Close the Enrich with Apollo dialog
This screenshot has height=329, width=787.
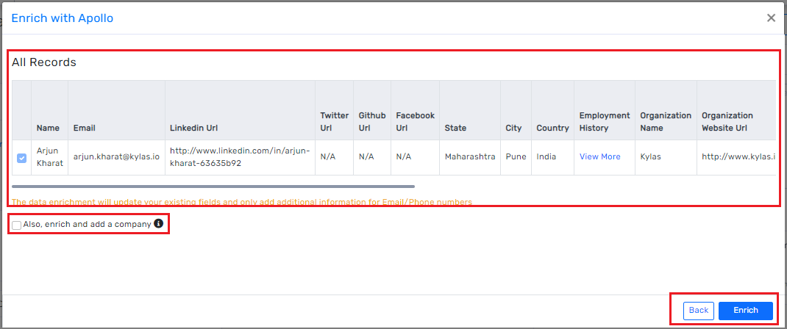[x=771, y=18]
